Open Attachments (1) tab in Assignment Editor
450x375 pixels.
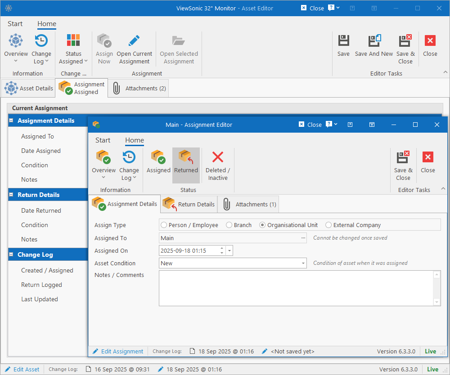pos(248,204)
